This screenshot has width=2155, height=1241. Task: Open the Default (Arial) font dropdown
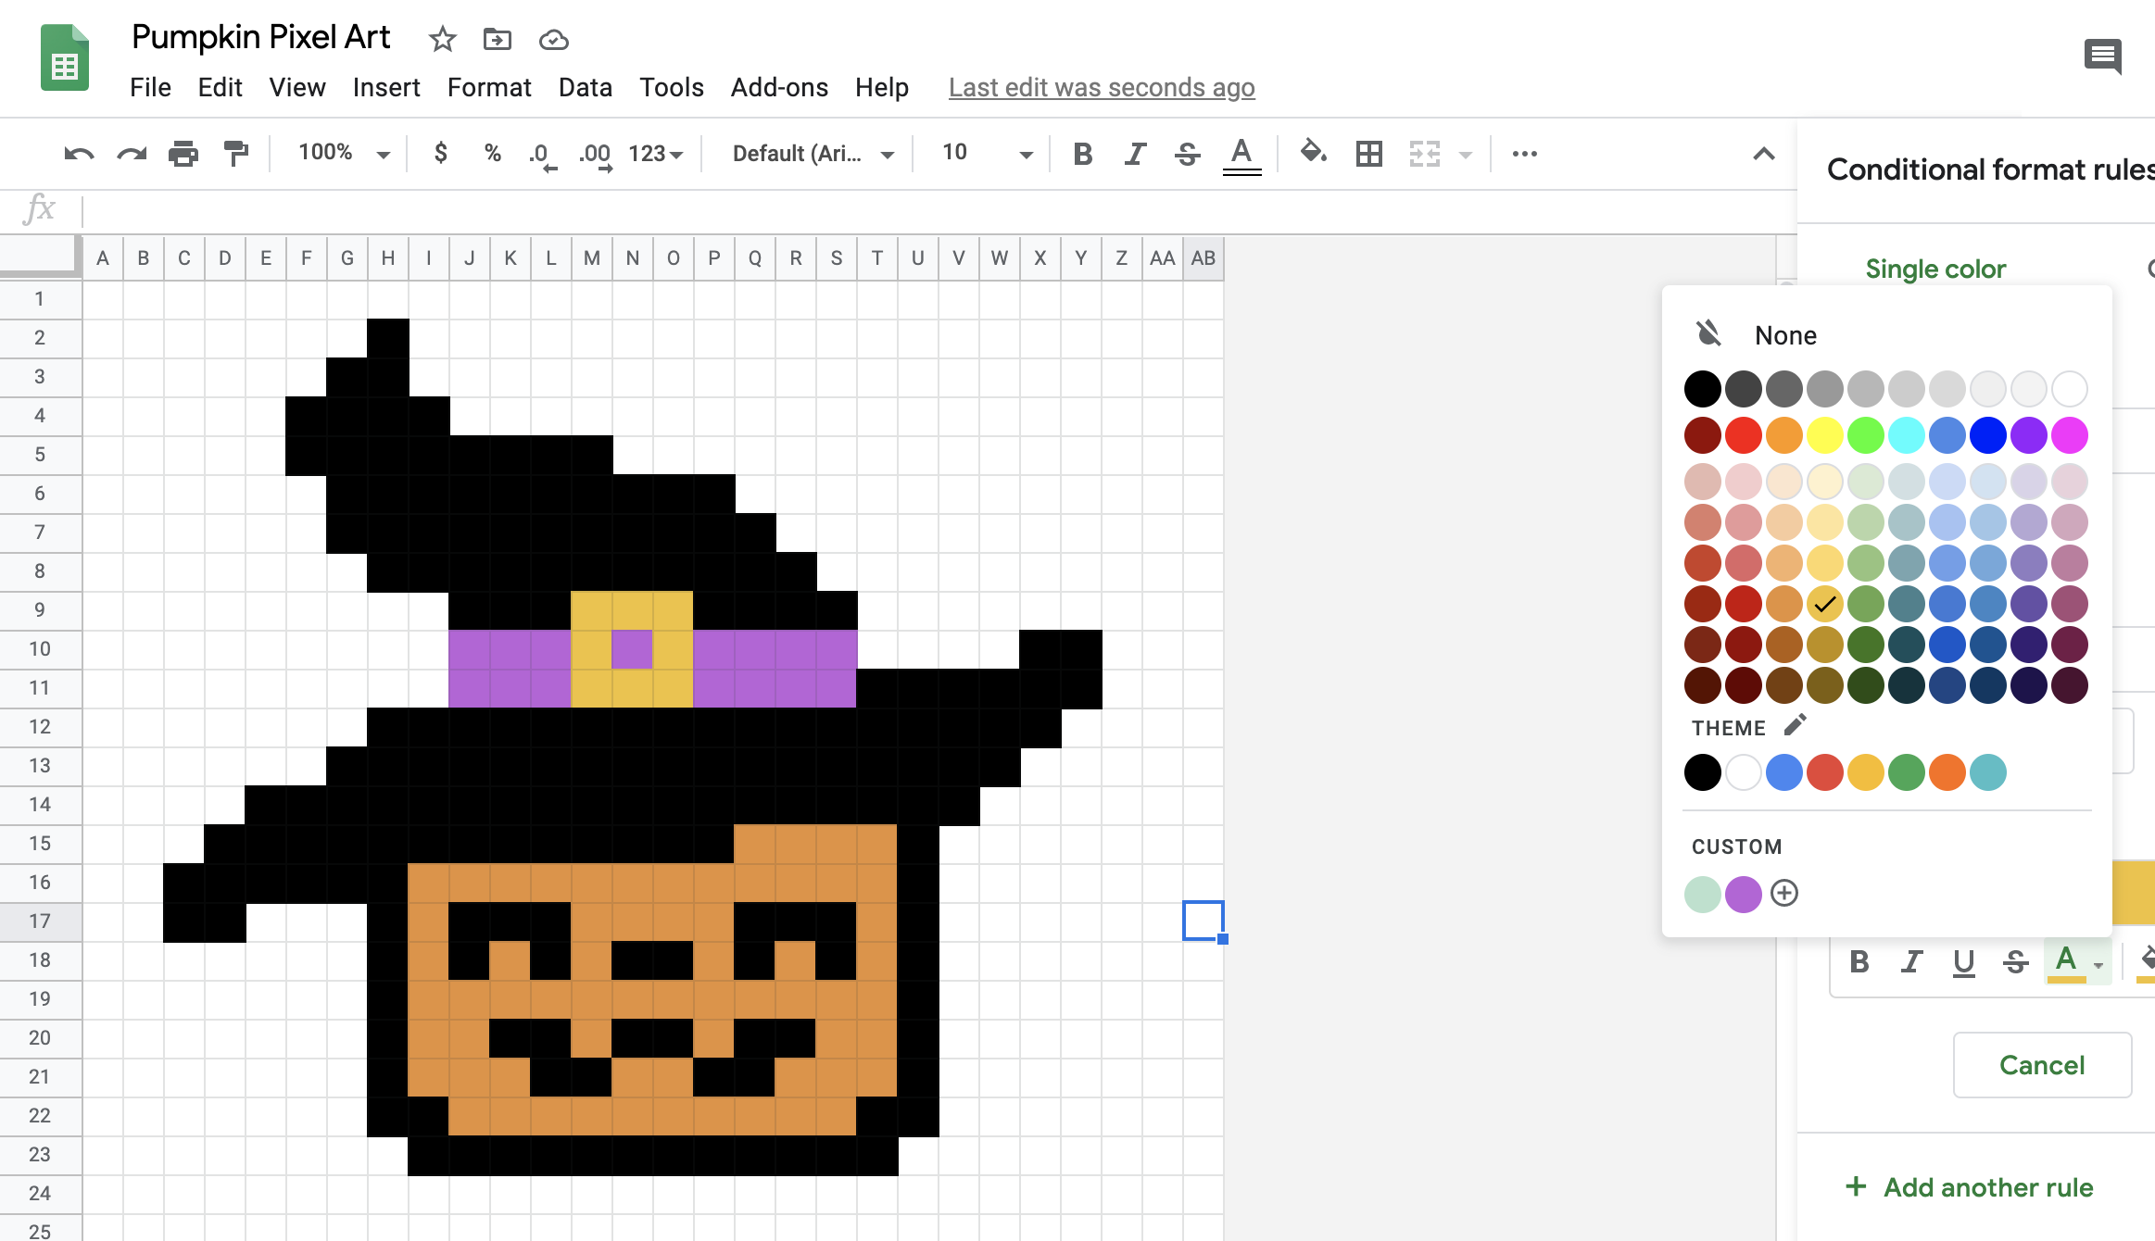(x=813, y=154)
